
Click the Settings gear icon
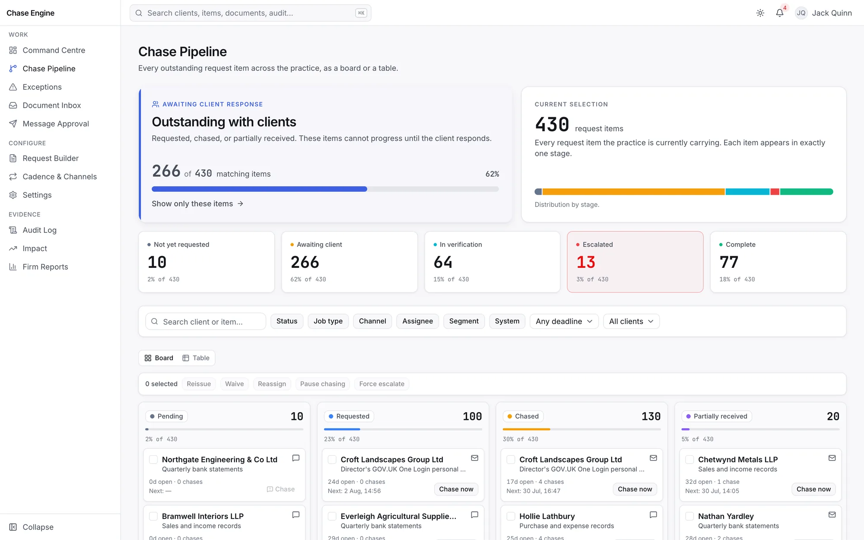(x=13, y=195)
